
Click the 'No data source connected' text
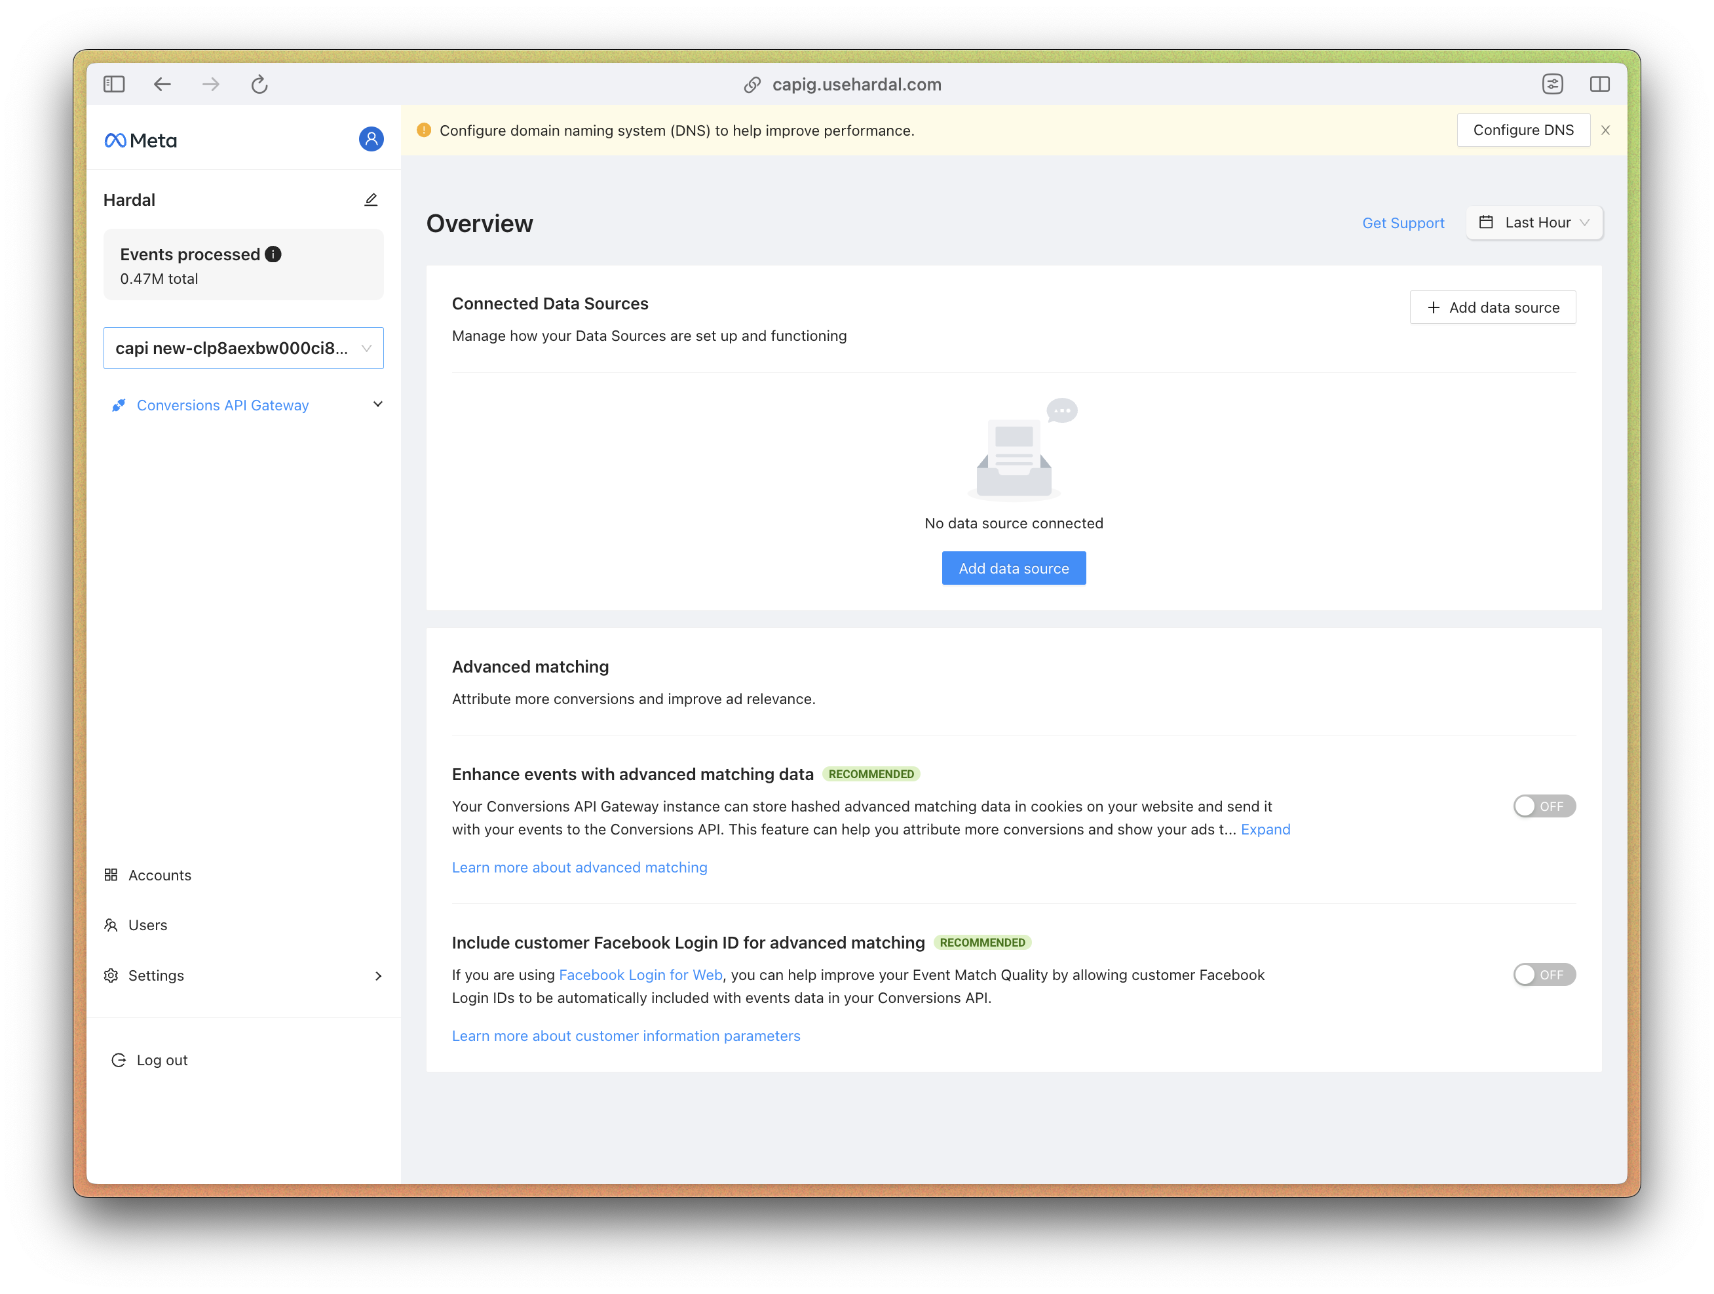pyautogui.click(x=1014, y=523)
